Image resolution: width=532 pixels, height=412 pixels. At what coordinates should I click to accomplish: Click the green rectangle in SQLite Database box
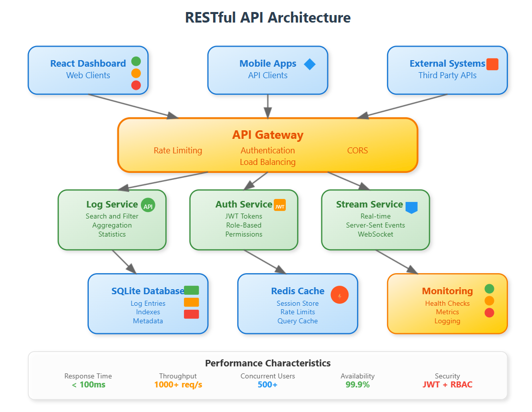point(192,290)
